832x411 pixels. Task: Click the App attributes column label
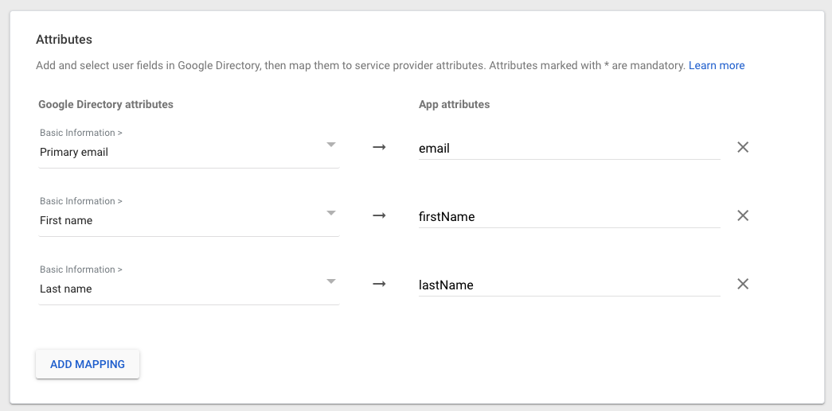tap(454, 104)
